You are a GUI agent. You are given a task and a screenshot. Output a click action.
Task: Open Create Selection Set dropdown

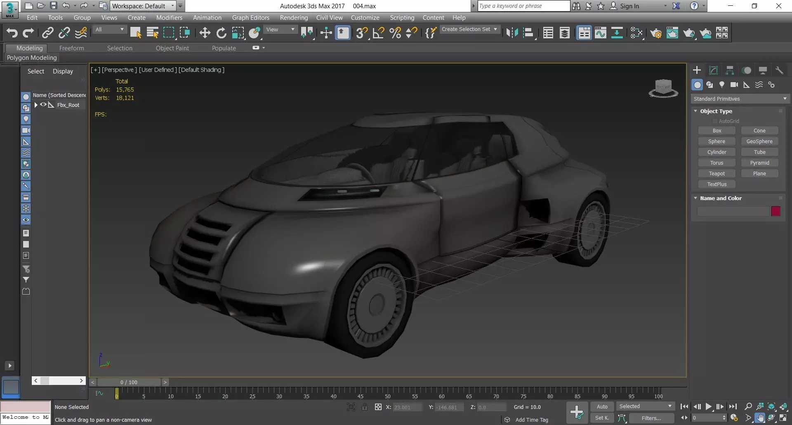469,29
